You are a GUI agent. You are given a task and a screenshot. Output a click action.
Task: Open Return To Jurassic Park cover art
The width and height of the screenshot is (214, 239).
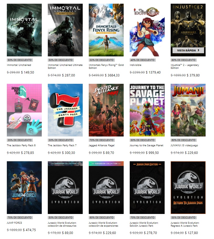pyautogui.click(x=188, y=187)
